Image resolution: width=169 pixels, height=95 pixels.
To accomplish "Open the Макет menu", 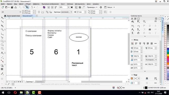I will pyautogui.click(x=21, y=4).
